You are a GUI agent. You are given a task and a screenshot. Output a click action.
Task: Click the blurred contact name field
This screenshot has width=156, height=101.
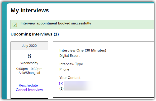(79, 86)
